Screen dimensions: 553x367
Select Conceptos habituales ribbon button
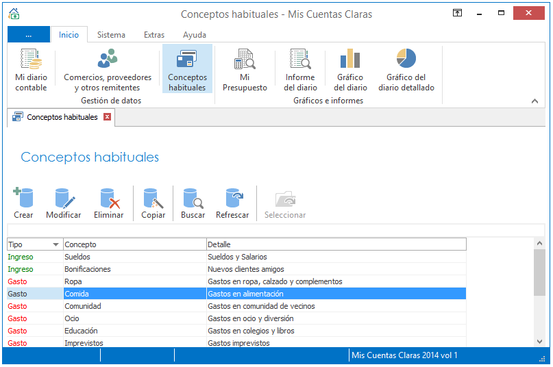(x=187, y=68)
